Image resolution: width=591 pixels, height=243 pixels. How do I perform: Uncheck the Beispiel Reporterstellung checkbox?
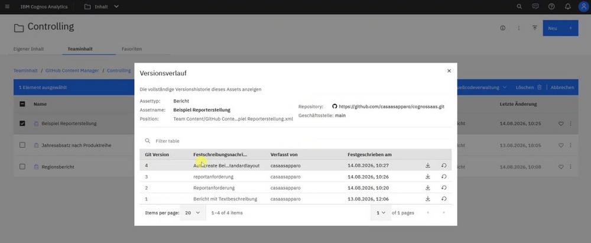22,124
